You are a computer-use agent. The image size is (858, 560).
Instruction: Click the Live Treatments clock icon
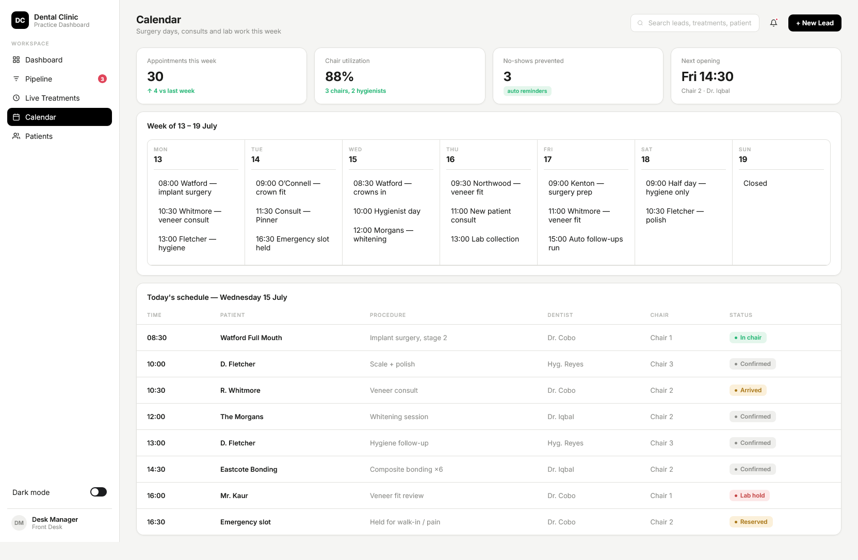[17, 98]
